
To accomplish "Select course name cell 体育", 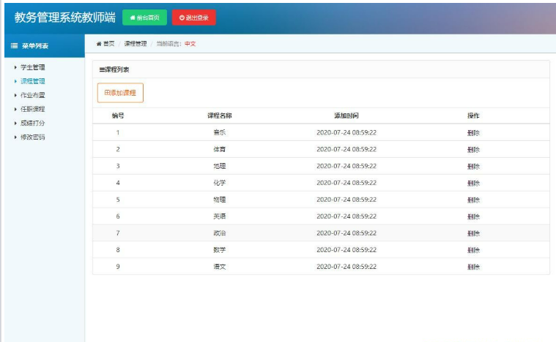I will point(220,149).
